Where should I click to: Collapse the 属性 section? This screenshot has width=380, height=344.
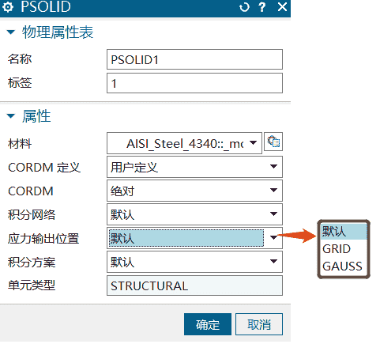11,116
